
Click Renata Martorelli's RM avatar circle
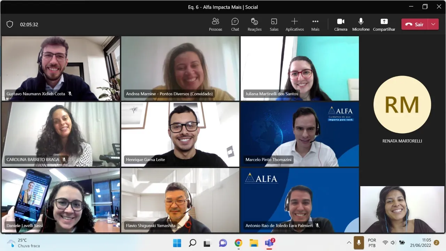coord(402,105)
